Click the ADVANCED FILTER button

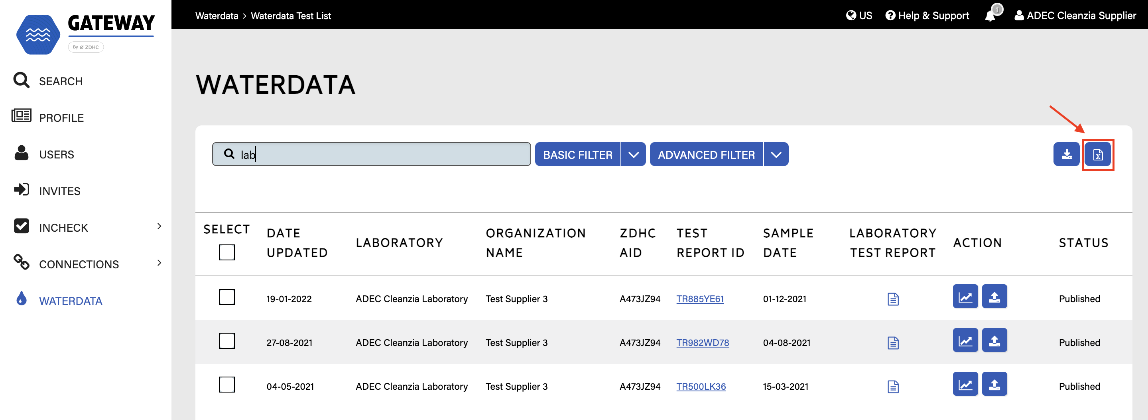click(x=706, y=154)
